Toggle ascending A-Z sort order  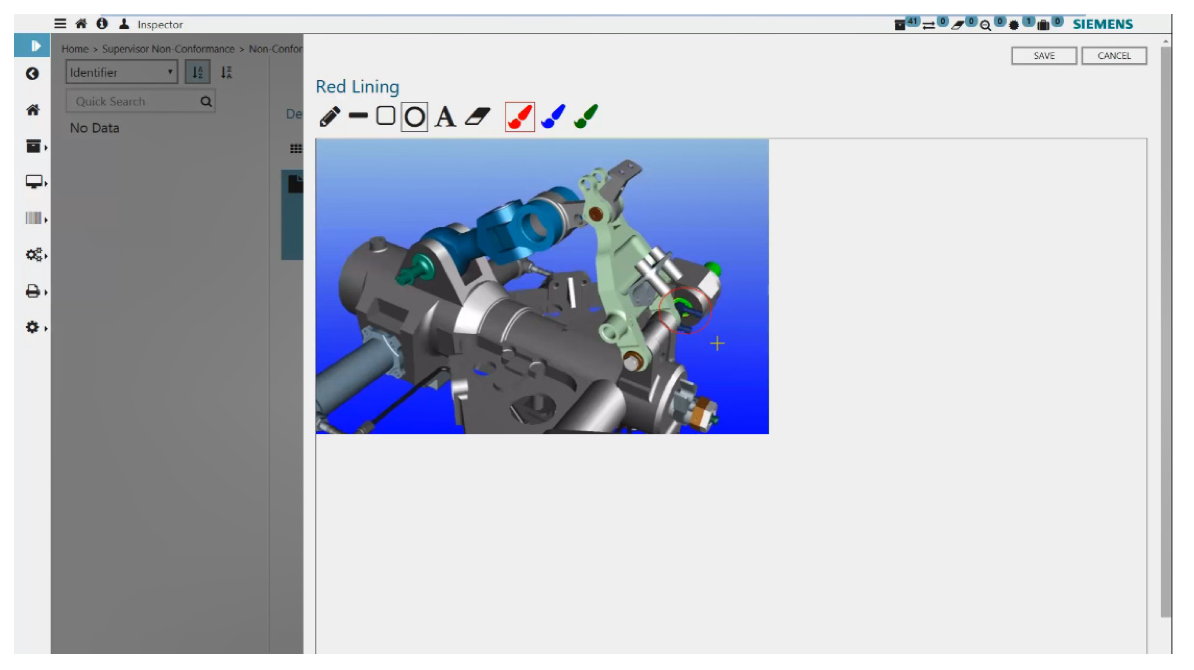click(197, 72)
